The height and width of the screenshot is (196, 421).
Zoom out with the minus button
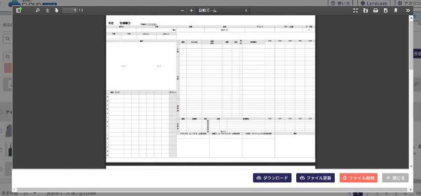pos(182,10)
